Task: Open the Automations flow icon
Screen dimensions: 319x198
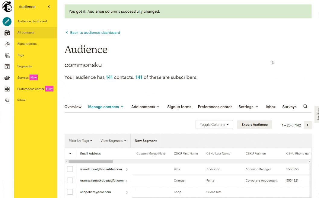Action: 7,55
